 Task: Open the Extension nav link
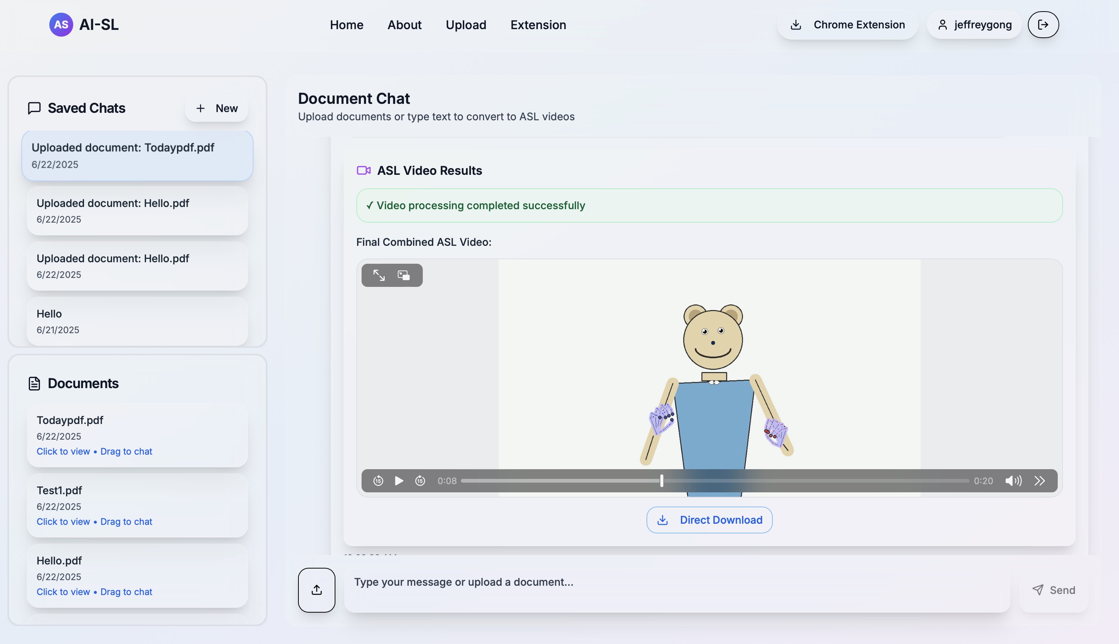(x=538, y=25)
